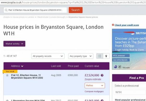Image resolution: width=146 pixels, height=101 pixels.
Task: Open Check your credit score link
Action: click(127, 25)
